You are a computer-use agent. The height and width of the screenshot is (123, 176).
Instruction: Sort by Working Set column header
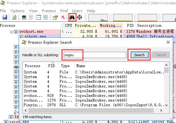(110, 26)
